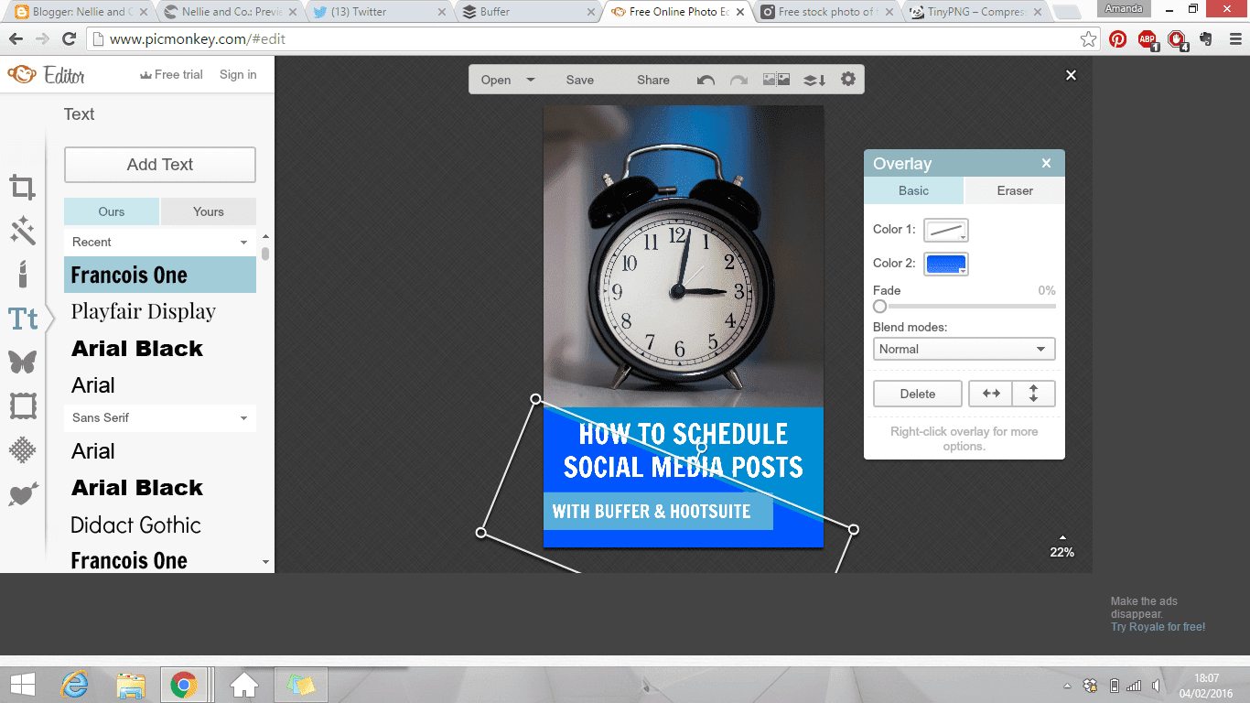Open the Color 1 picker
The height and width of the screenshot is (703, 1250).
tap(945, 230)
